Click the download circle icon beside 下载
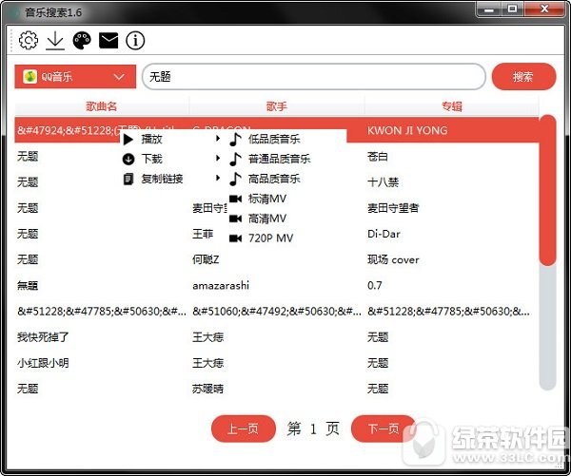Image resolution: width=571 pixels, height=476 pixels. click(x=128, y=159)
